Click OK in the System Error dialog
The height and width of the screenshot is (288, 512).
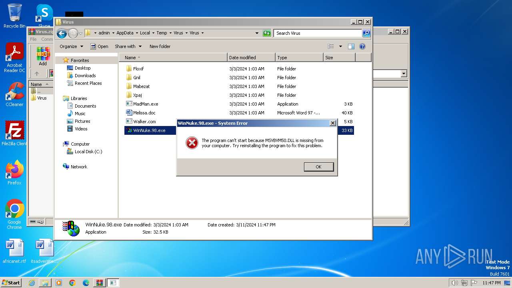(318, 167)
